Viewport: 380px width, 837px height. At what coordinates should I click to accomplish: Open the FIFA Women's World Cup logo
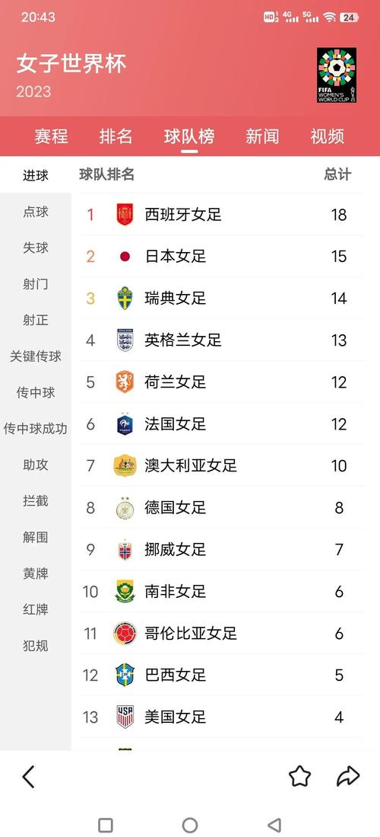pos(336,75)
